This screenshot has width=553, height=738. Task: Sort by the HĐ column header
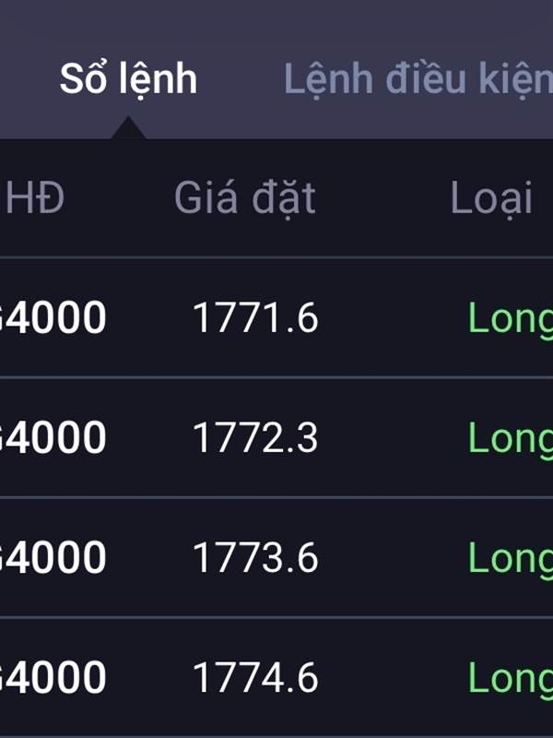[35, 198]
